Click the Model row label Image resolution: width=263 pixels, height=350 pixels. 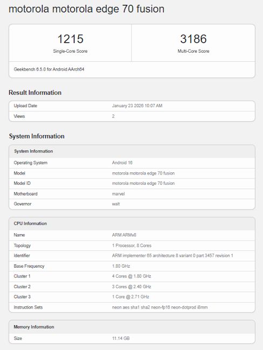point(19,173)
